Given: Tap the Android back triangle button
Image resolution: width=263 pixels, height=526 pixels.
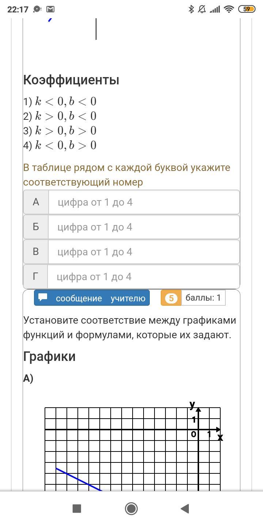Looking at the screenshot, I should [185, 508].
